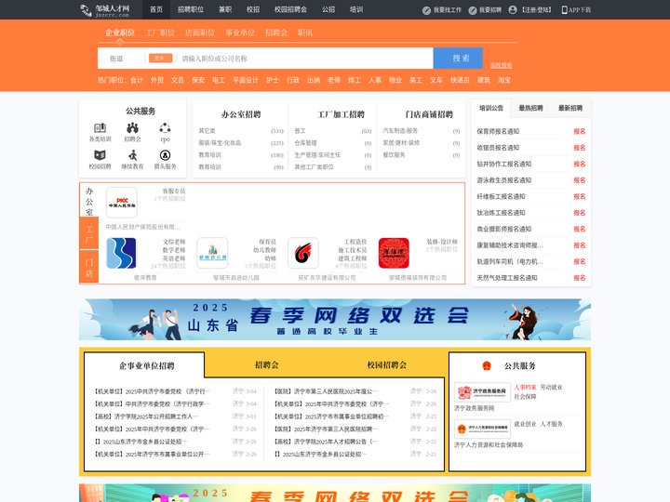The height and width of the screenshot is (502, 670).
Task: Switch to the 最新招聘 tab
Action: tap(570, 109)
